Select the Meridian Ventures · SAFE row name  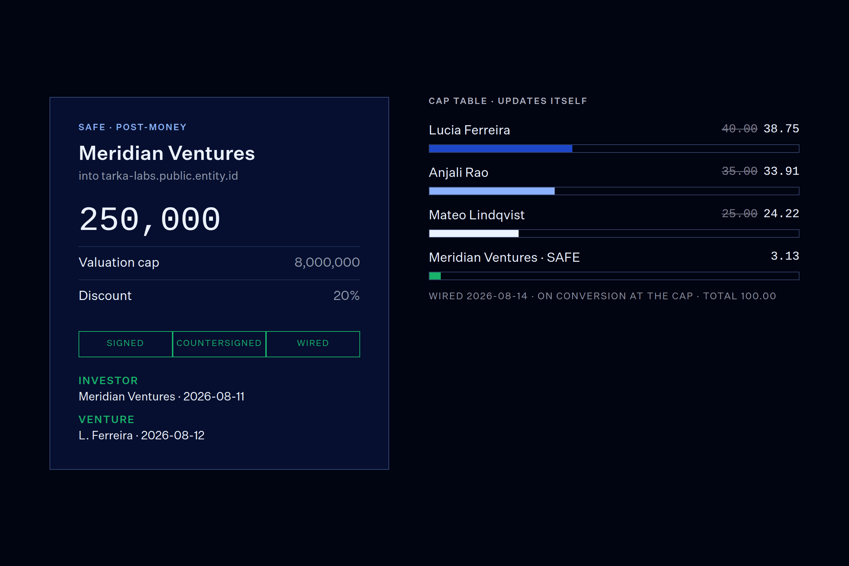coord(504,258)
